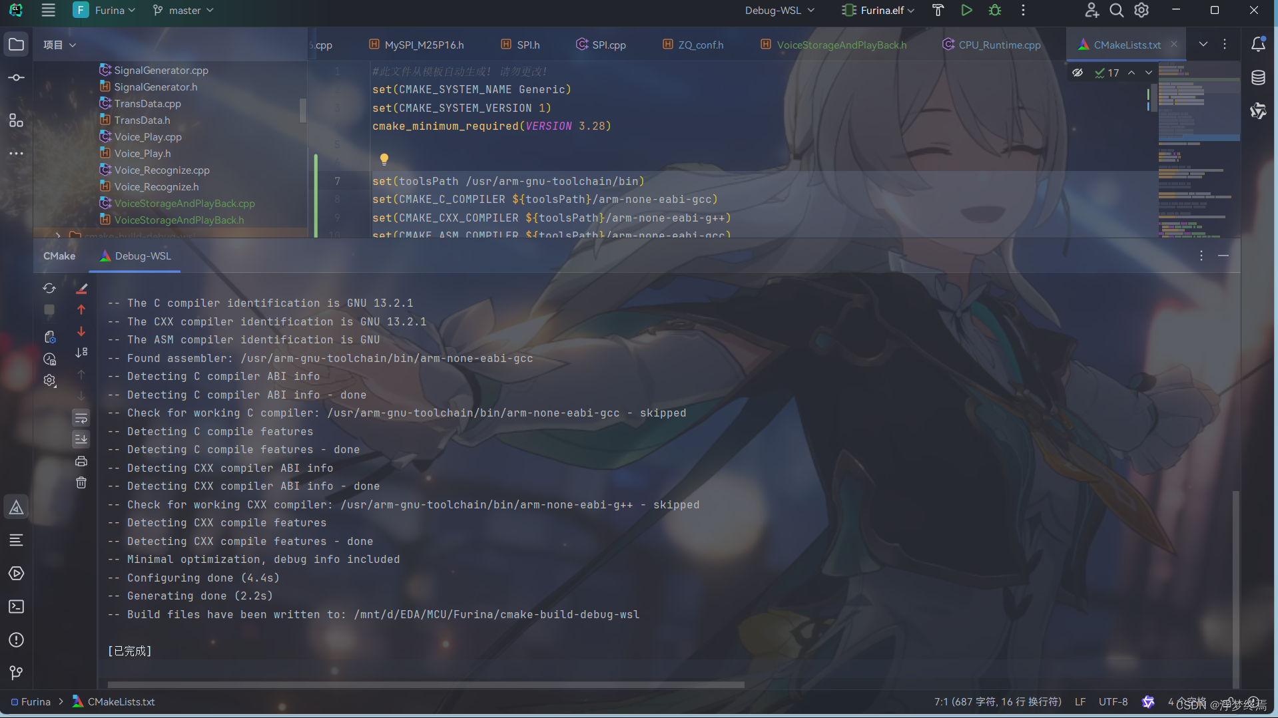Image resolution: width=1278 pixels, height=718 pixels.
Task: Open the Project tool window folder icon
Action: tap(16, 45)
